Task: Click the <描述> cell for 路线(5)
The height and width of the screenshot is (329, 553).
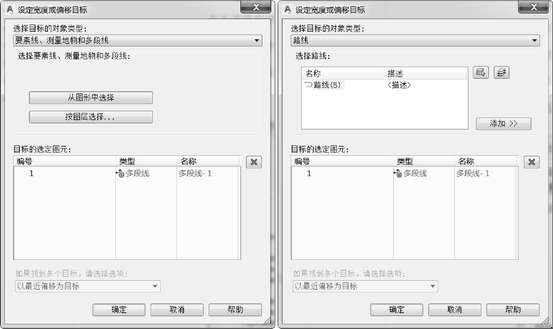Action: click(x=399, y=85)
